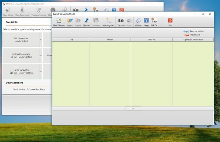
Task: Click the Model column header
Action: tap(110, 40)
